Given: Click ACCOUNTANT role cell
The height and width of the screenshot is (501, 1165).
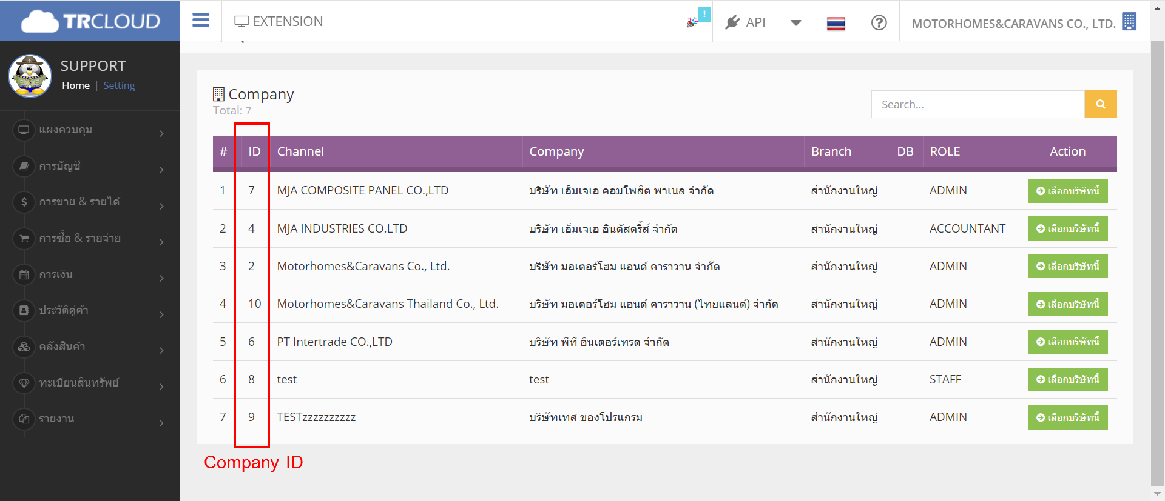Looking at the screenshot, I should point(967,228).
